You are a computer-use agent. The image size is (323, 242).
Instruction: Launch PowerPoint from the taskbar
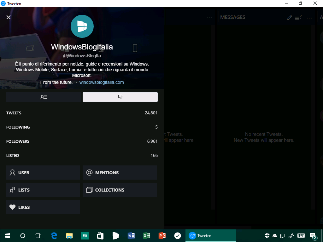[x=162, y=236]
